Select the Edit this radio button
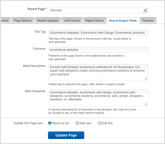 (100, 123)
